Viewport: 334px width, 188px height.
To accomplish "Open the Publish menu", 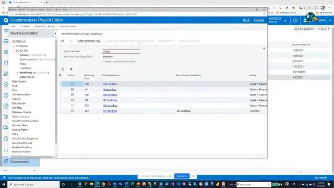I will coord(25,27).
